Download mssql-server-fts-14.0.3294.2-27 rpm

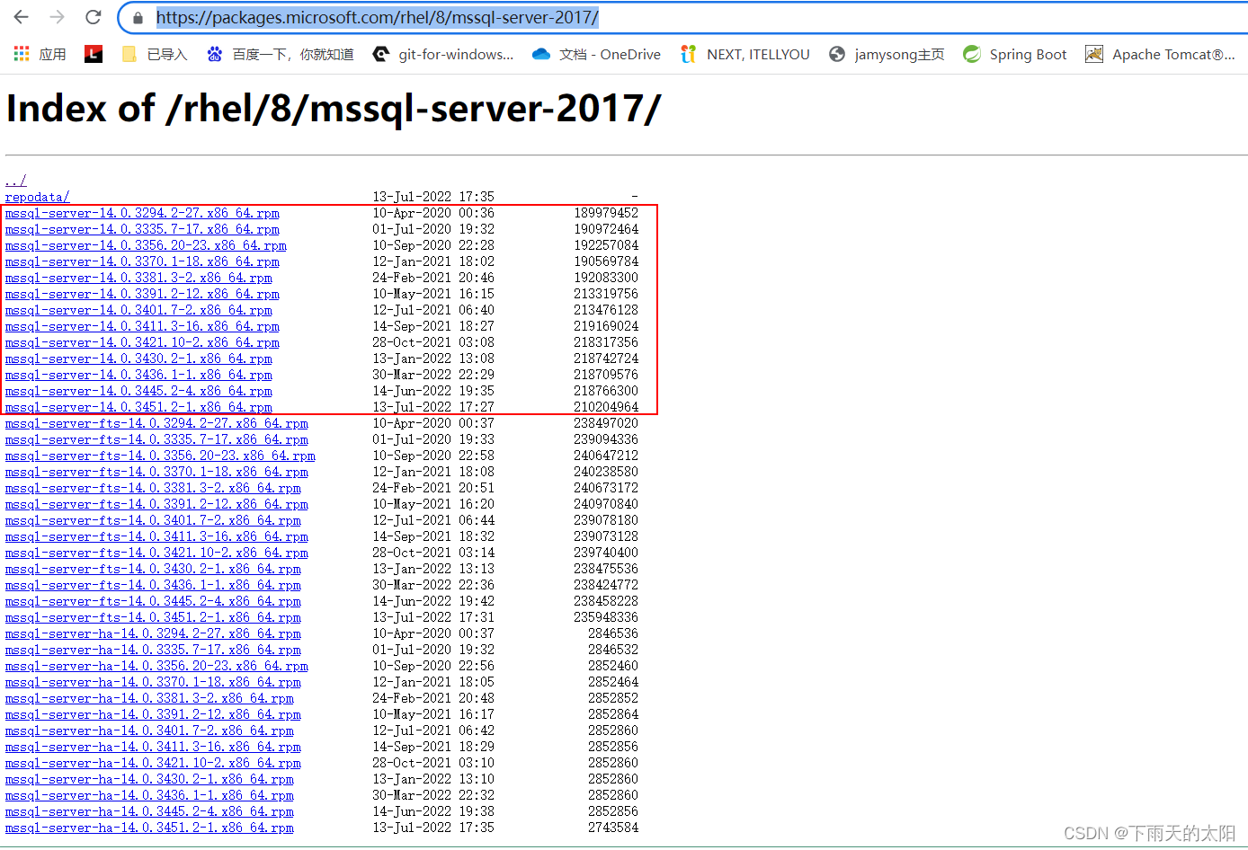pyautogui.click(x=156, y=423)
